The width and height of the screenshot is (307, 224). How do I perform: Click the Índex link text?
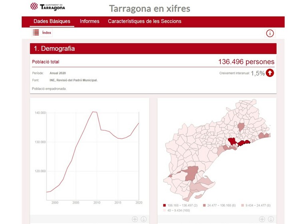(x=47, y=33)
